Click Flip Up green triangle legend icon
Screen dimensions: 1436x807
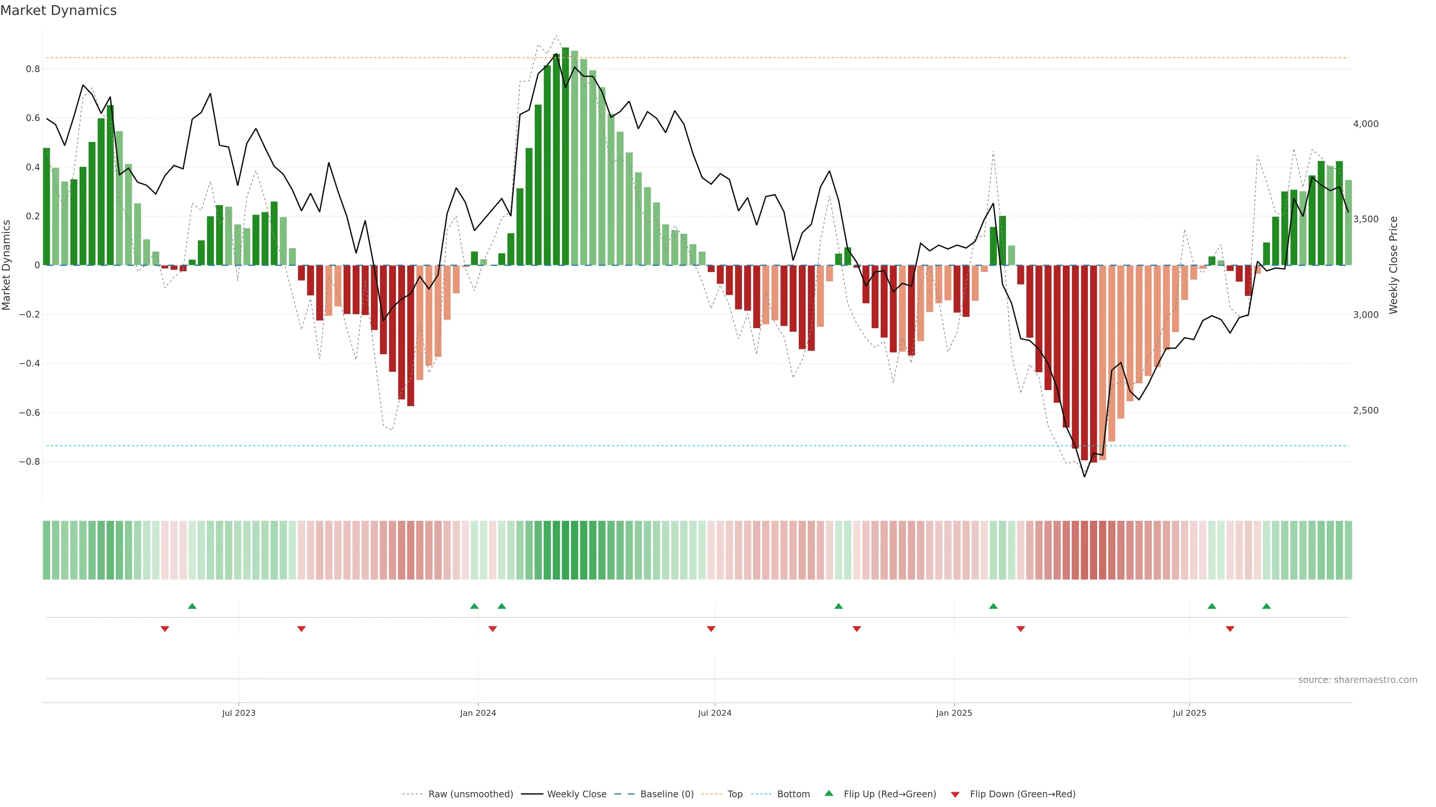(x=829, y=793)
